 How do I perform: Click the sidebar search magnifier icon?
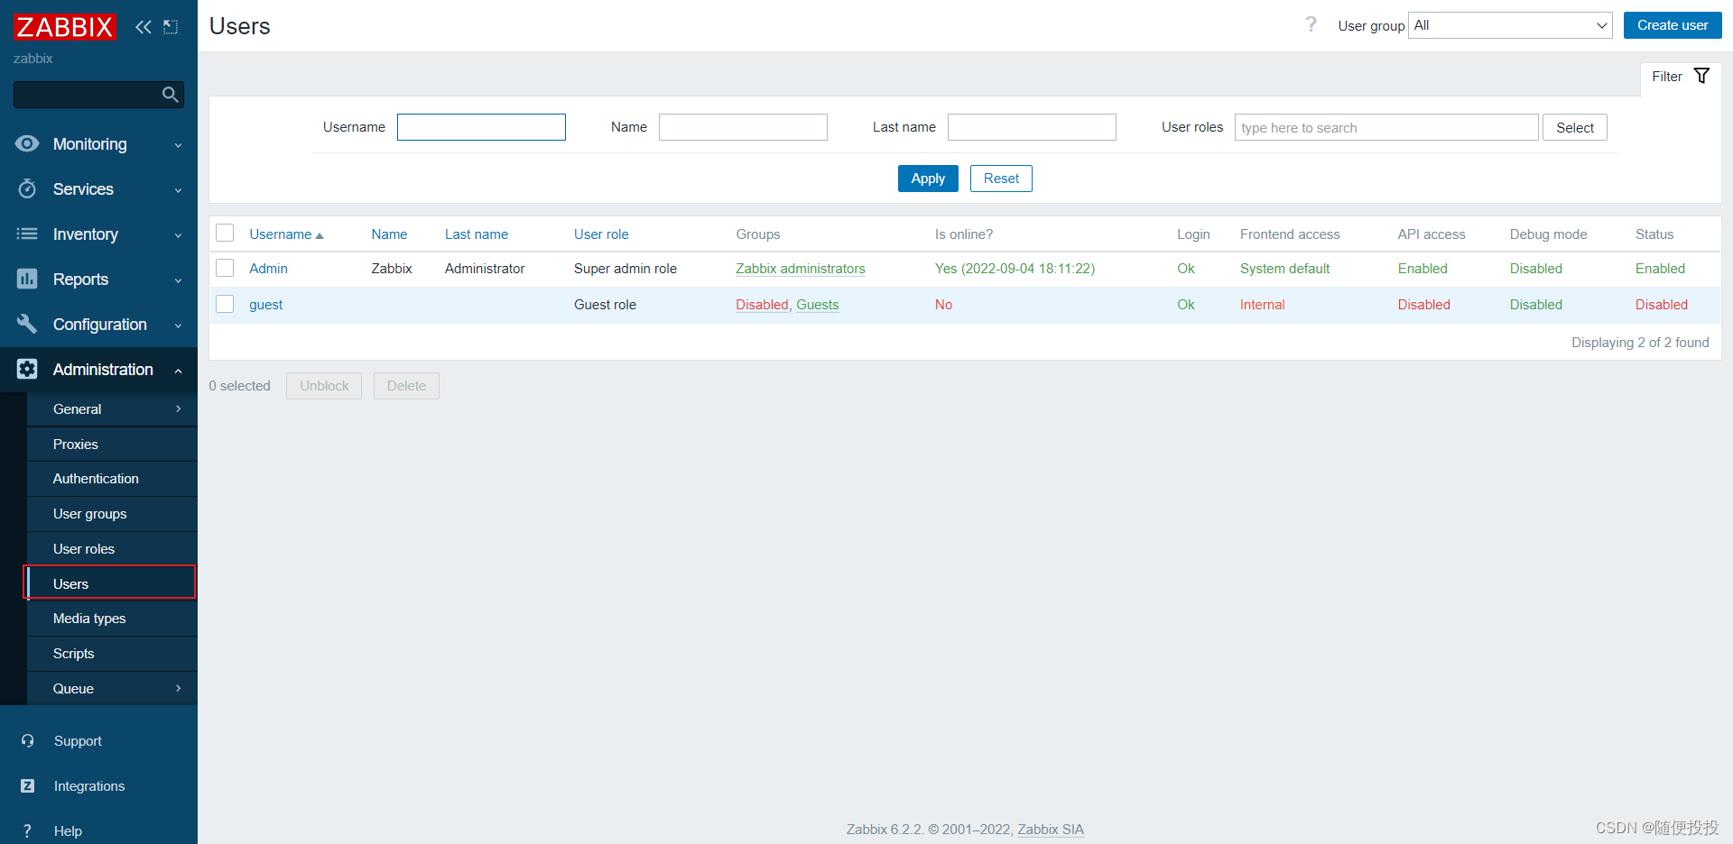coord(170,95)
